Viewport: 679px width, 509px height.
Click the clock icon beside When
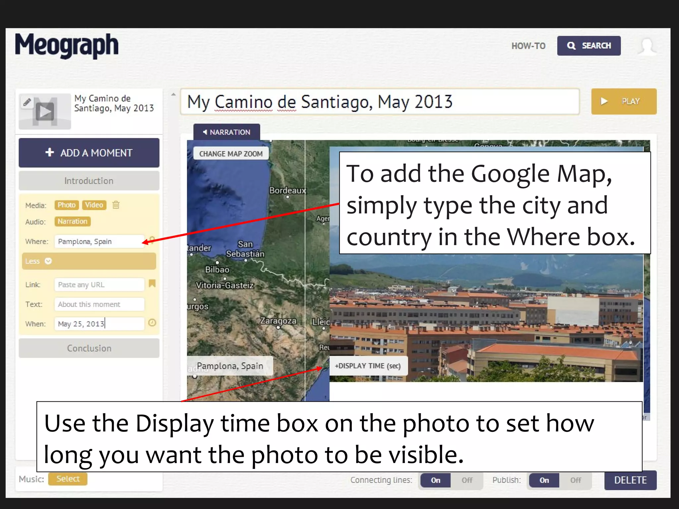click(x=152, y=323)
